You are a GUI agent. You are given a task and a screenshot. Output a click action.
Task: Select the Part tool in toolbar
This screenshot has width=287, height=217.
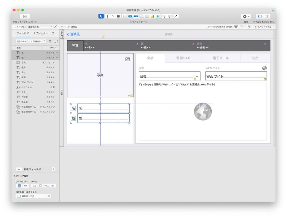click(170, 16)
